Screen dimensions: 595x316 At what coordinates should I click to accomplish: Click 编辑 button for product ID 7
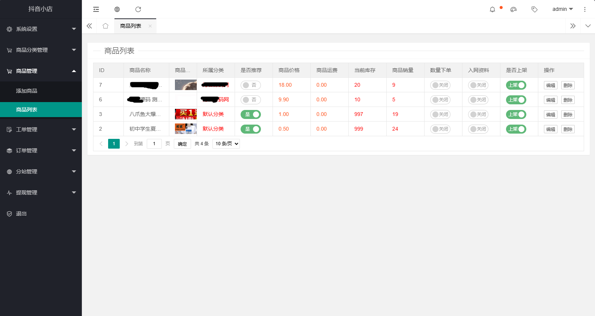(x=551, y=85)
